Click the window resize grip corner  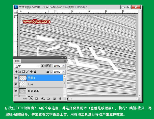pyautogui.click(x=140, y=99)
